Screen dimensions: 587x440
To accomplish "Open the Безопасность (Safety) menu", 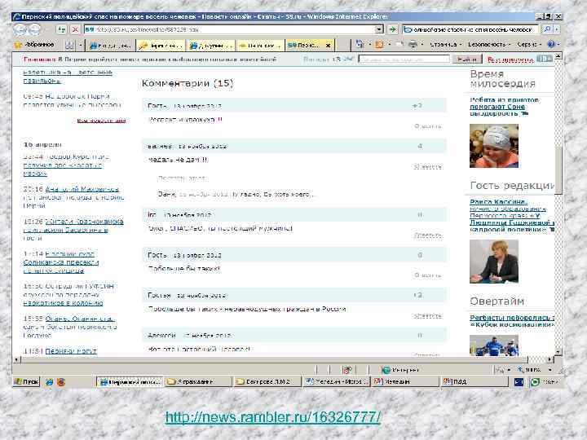I will (489, 45).
